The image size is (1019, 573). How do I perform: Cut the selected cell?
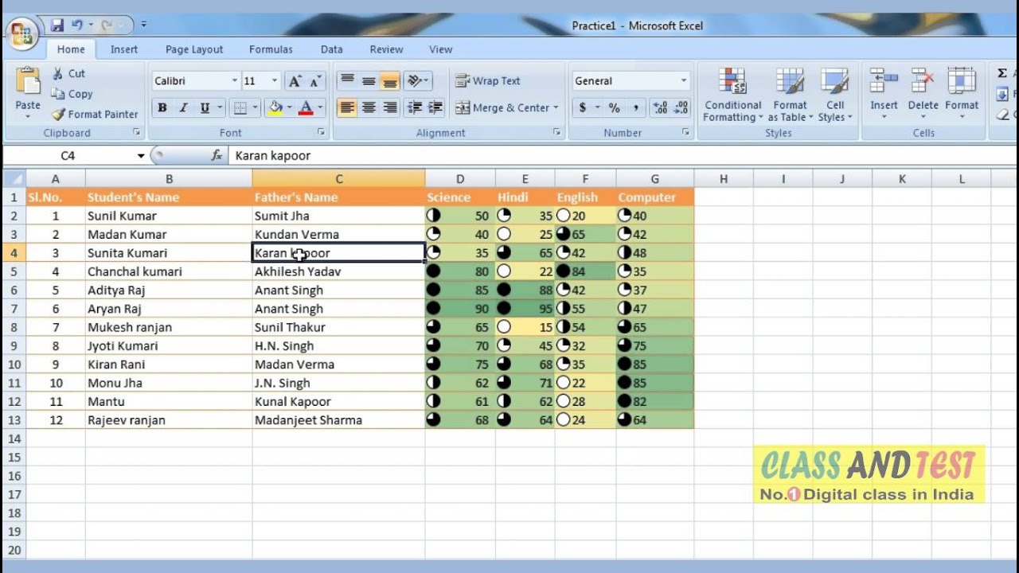pos(68,73)
